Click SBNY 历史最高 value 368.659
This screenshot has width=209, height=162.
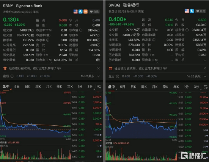point(28,55)
